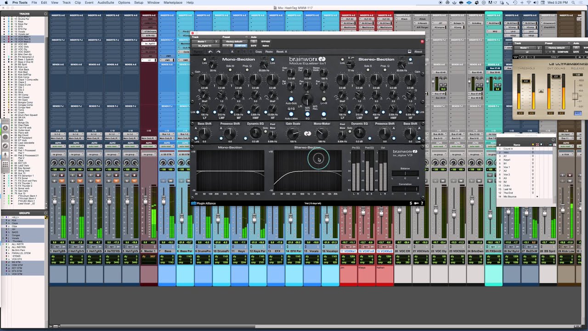Click the Mono-Section Bass Shift knob

(x=204, y=133)
